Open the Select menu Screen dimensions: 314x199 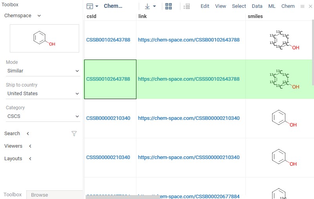(x=239, y=6)
